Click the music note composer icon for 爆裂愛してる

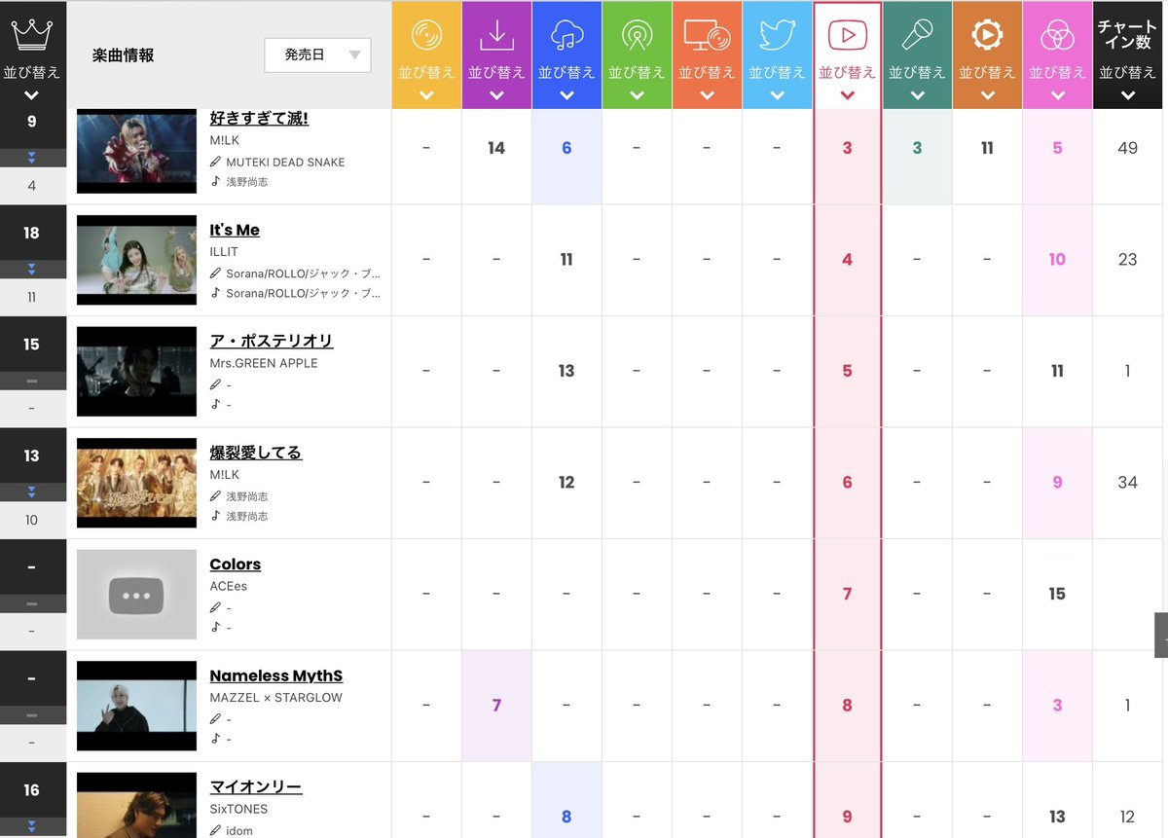216,516
